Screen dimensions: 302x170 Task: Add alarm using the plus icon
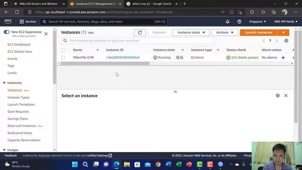(x=283, y=58)
